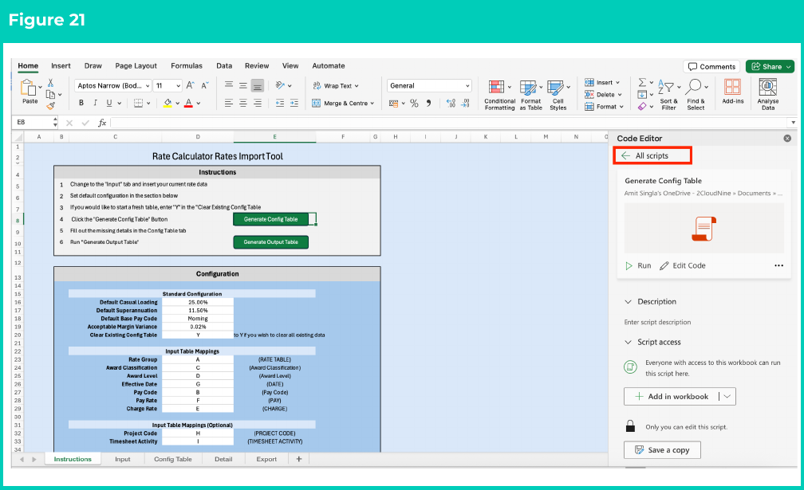Open the borders dropdown arrow
Viewport: 804px width, 490px height.
148,103
